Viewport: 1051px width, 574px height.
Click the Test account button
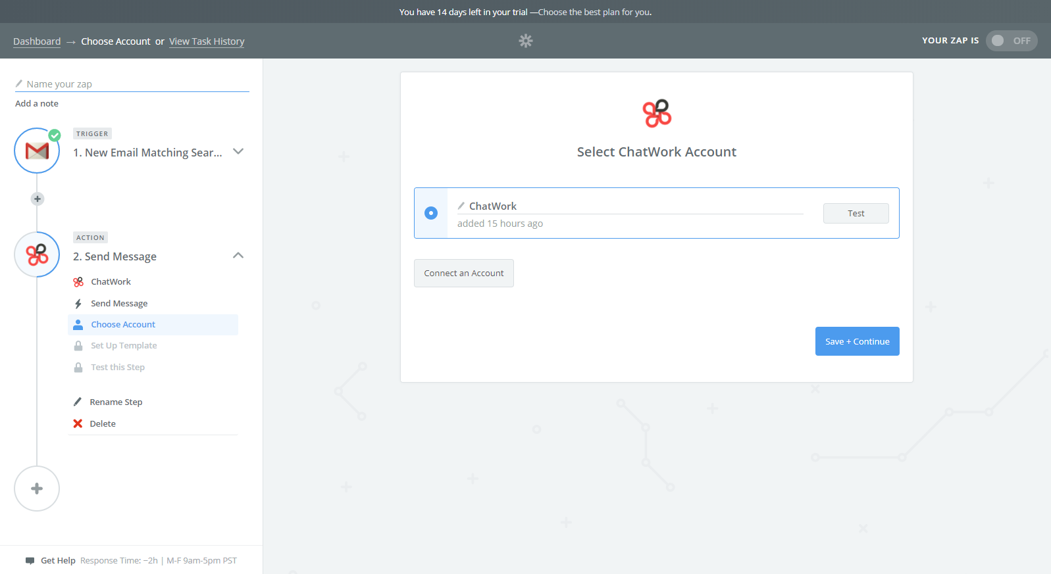pos(856,213)
